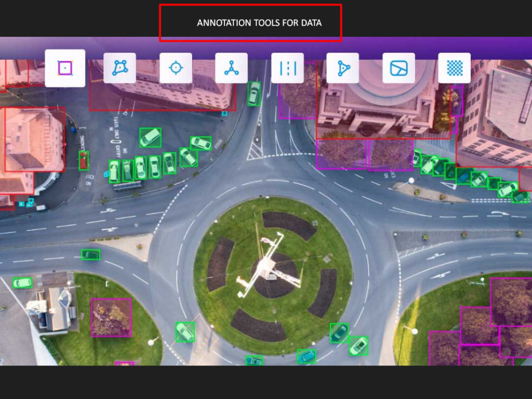The image size is (532, 399).
Task: Select the skeleton node annotation tool
Action: click(231, 68)
